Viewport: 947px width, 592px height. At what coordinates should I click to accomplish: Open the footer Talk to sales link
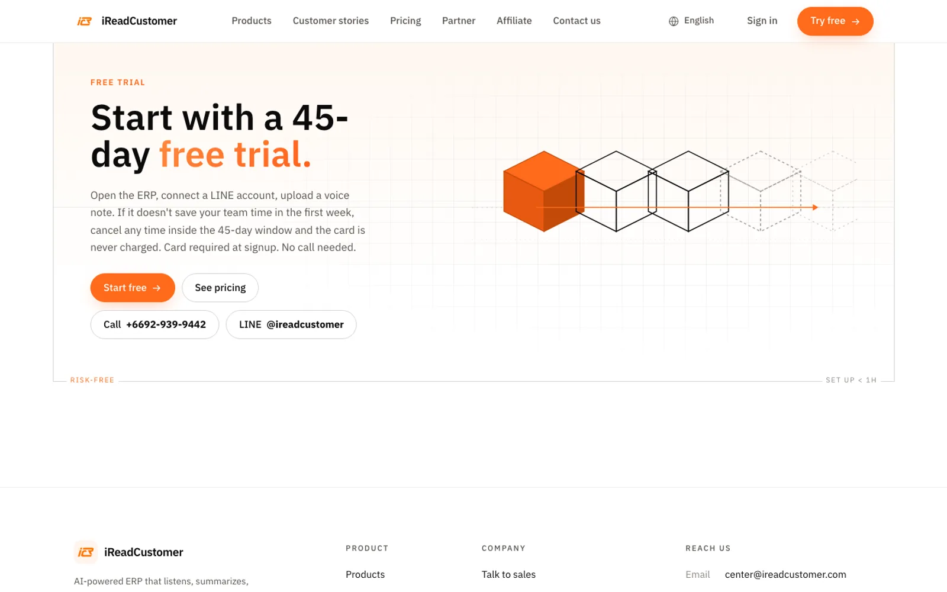508,574
